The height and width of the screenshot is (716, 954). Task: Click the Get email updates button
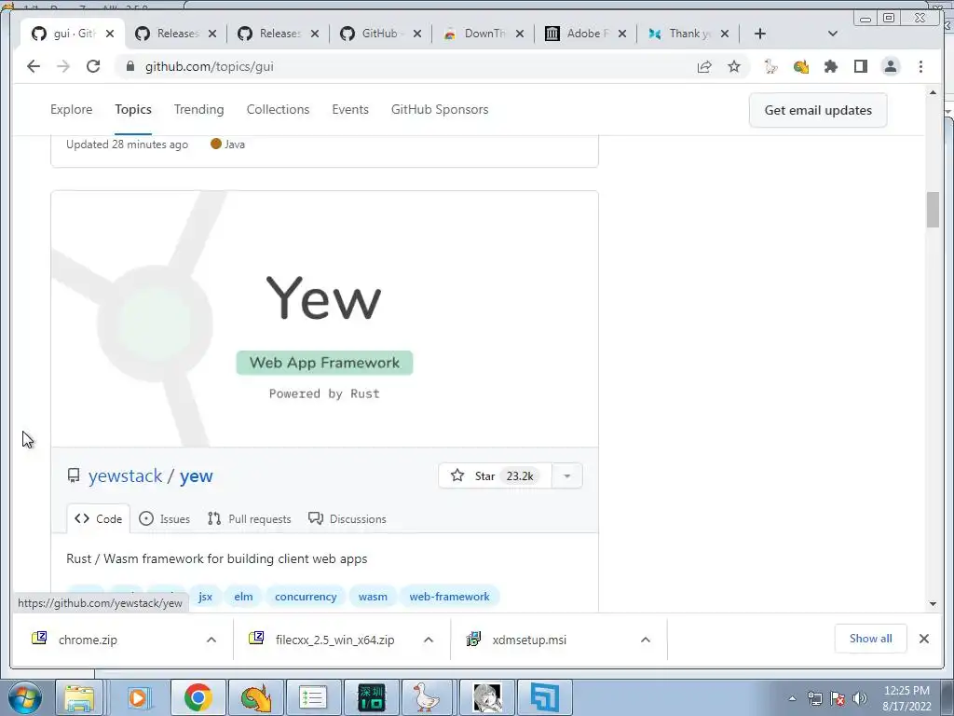pyautogui.click(x=818, y=110)
